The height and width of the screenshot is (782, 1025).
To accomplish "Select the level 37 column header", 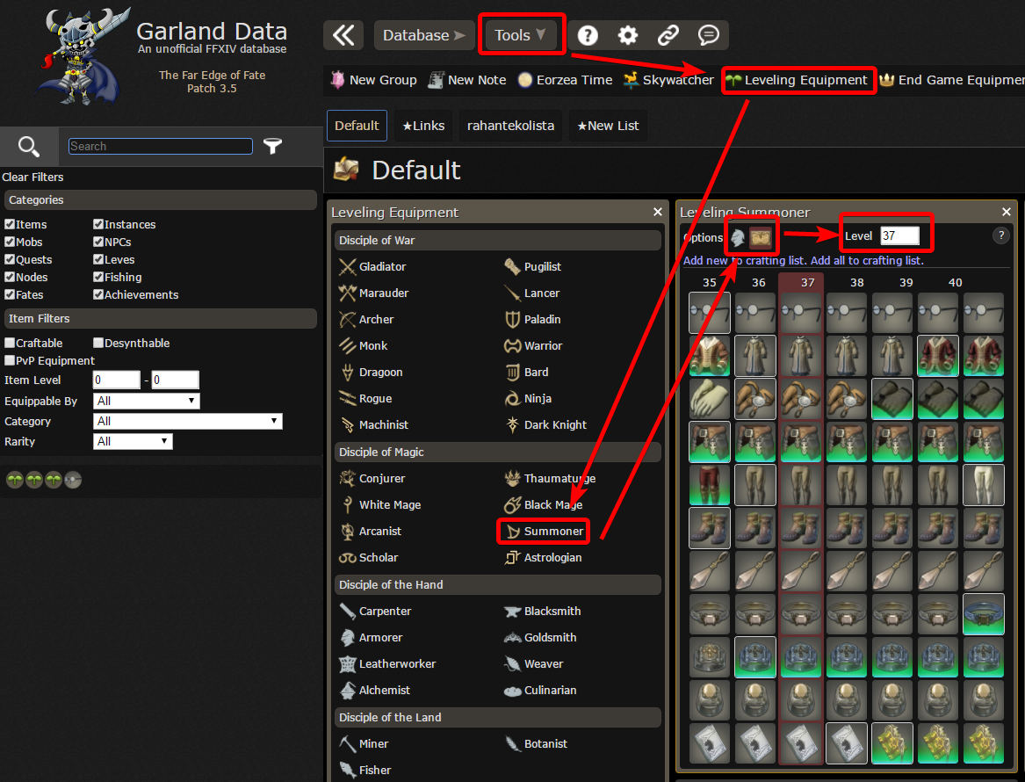I will click(x=808, y=282).
